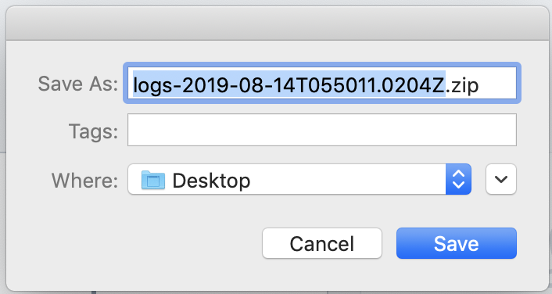
Task: Expand the dialog with the chevron button
Action: [501, 179]
